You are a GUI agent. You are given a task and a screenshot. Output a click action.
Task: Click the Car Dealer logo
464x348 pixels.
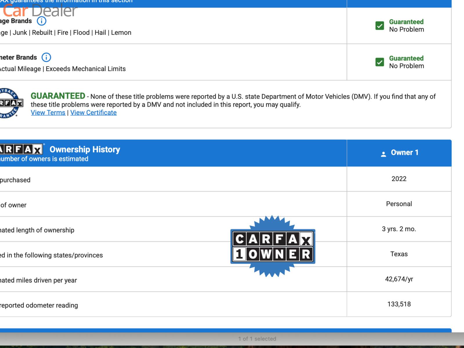[40, 10]
